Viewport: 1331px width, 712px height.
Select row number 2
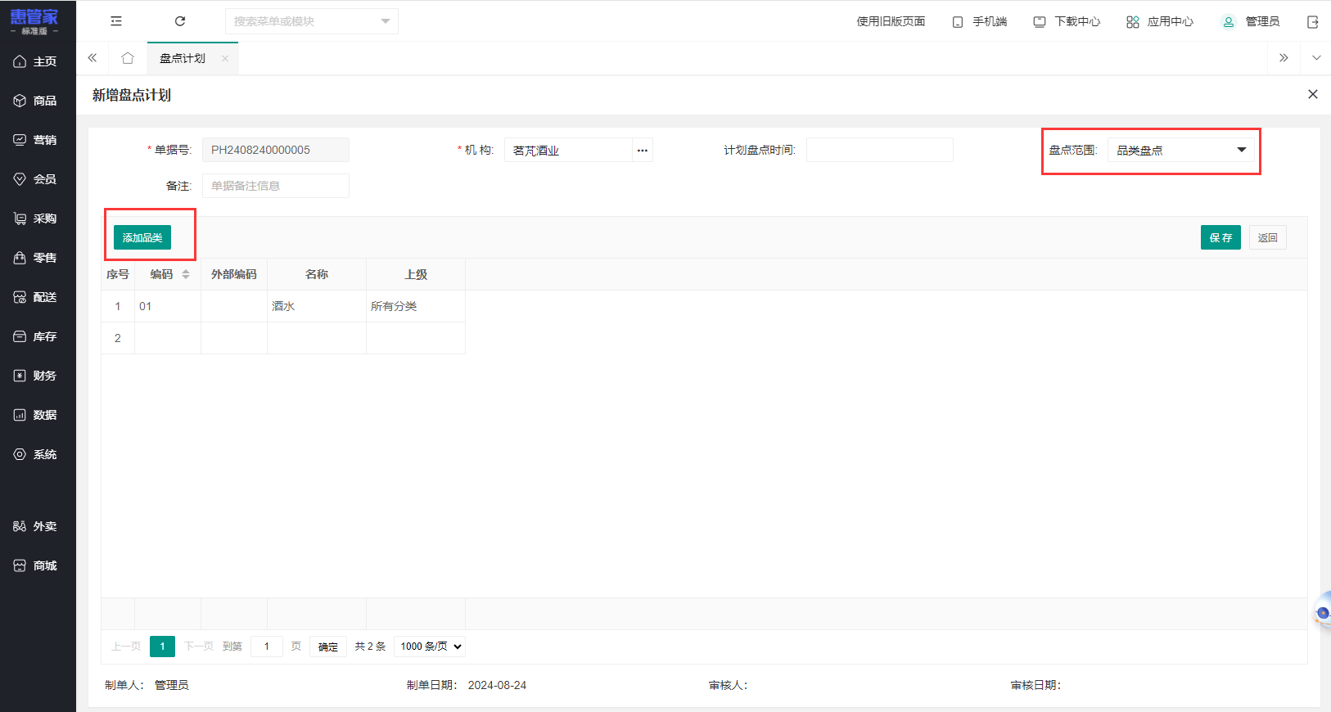coord(118,338)
